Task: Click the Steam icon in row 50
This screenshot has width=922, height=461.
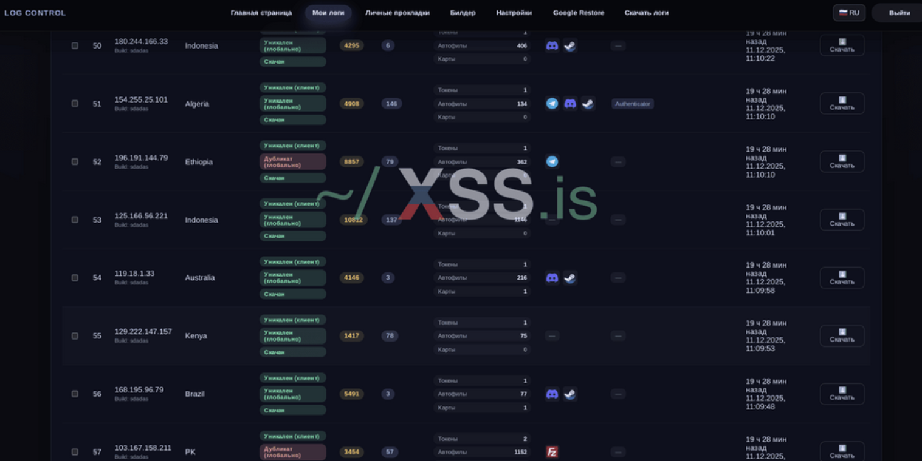Action: [x=569, y=45]
